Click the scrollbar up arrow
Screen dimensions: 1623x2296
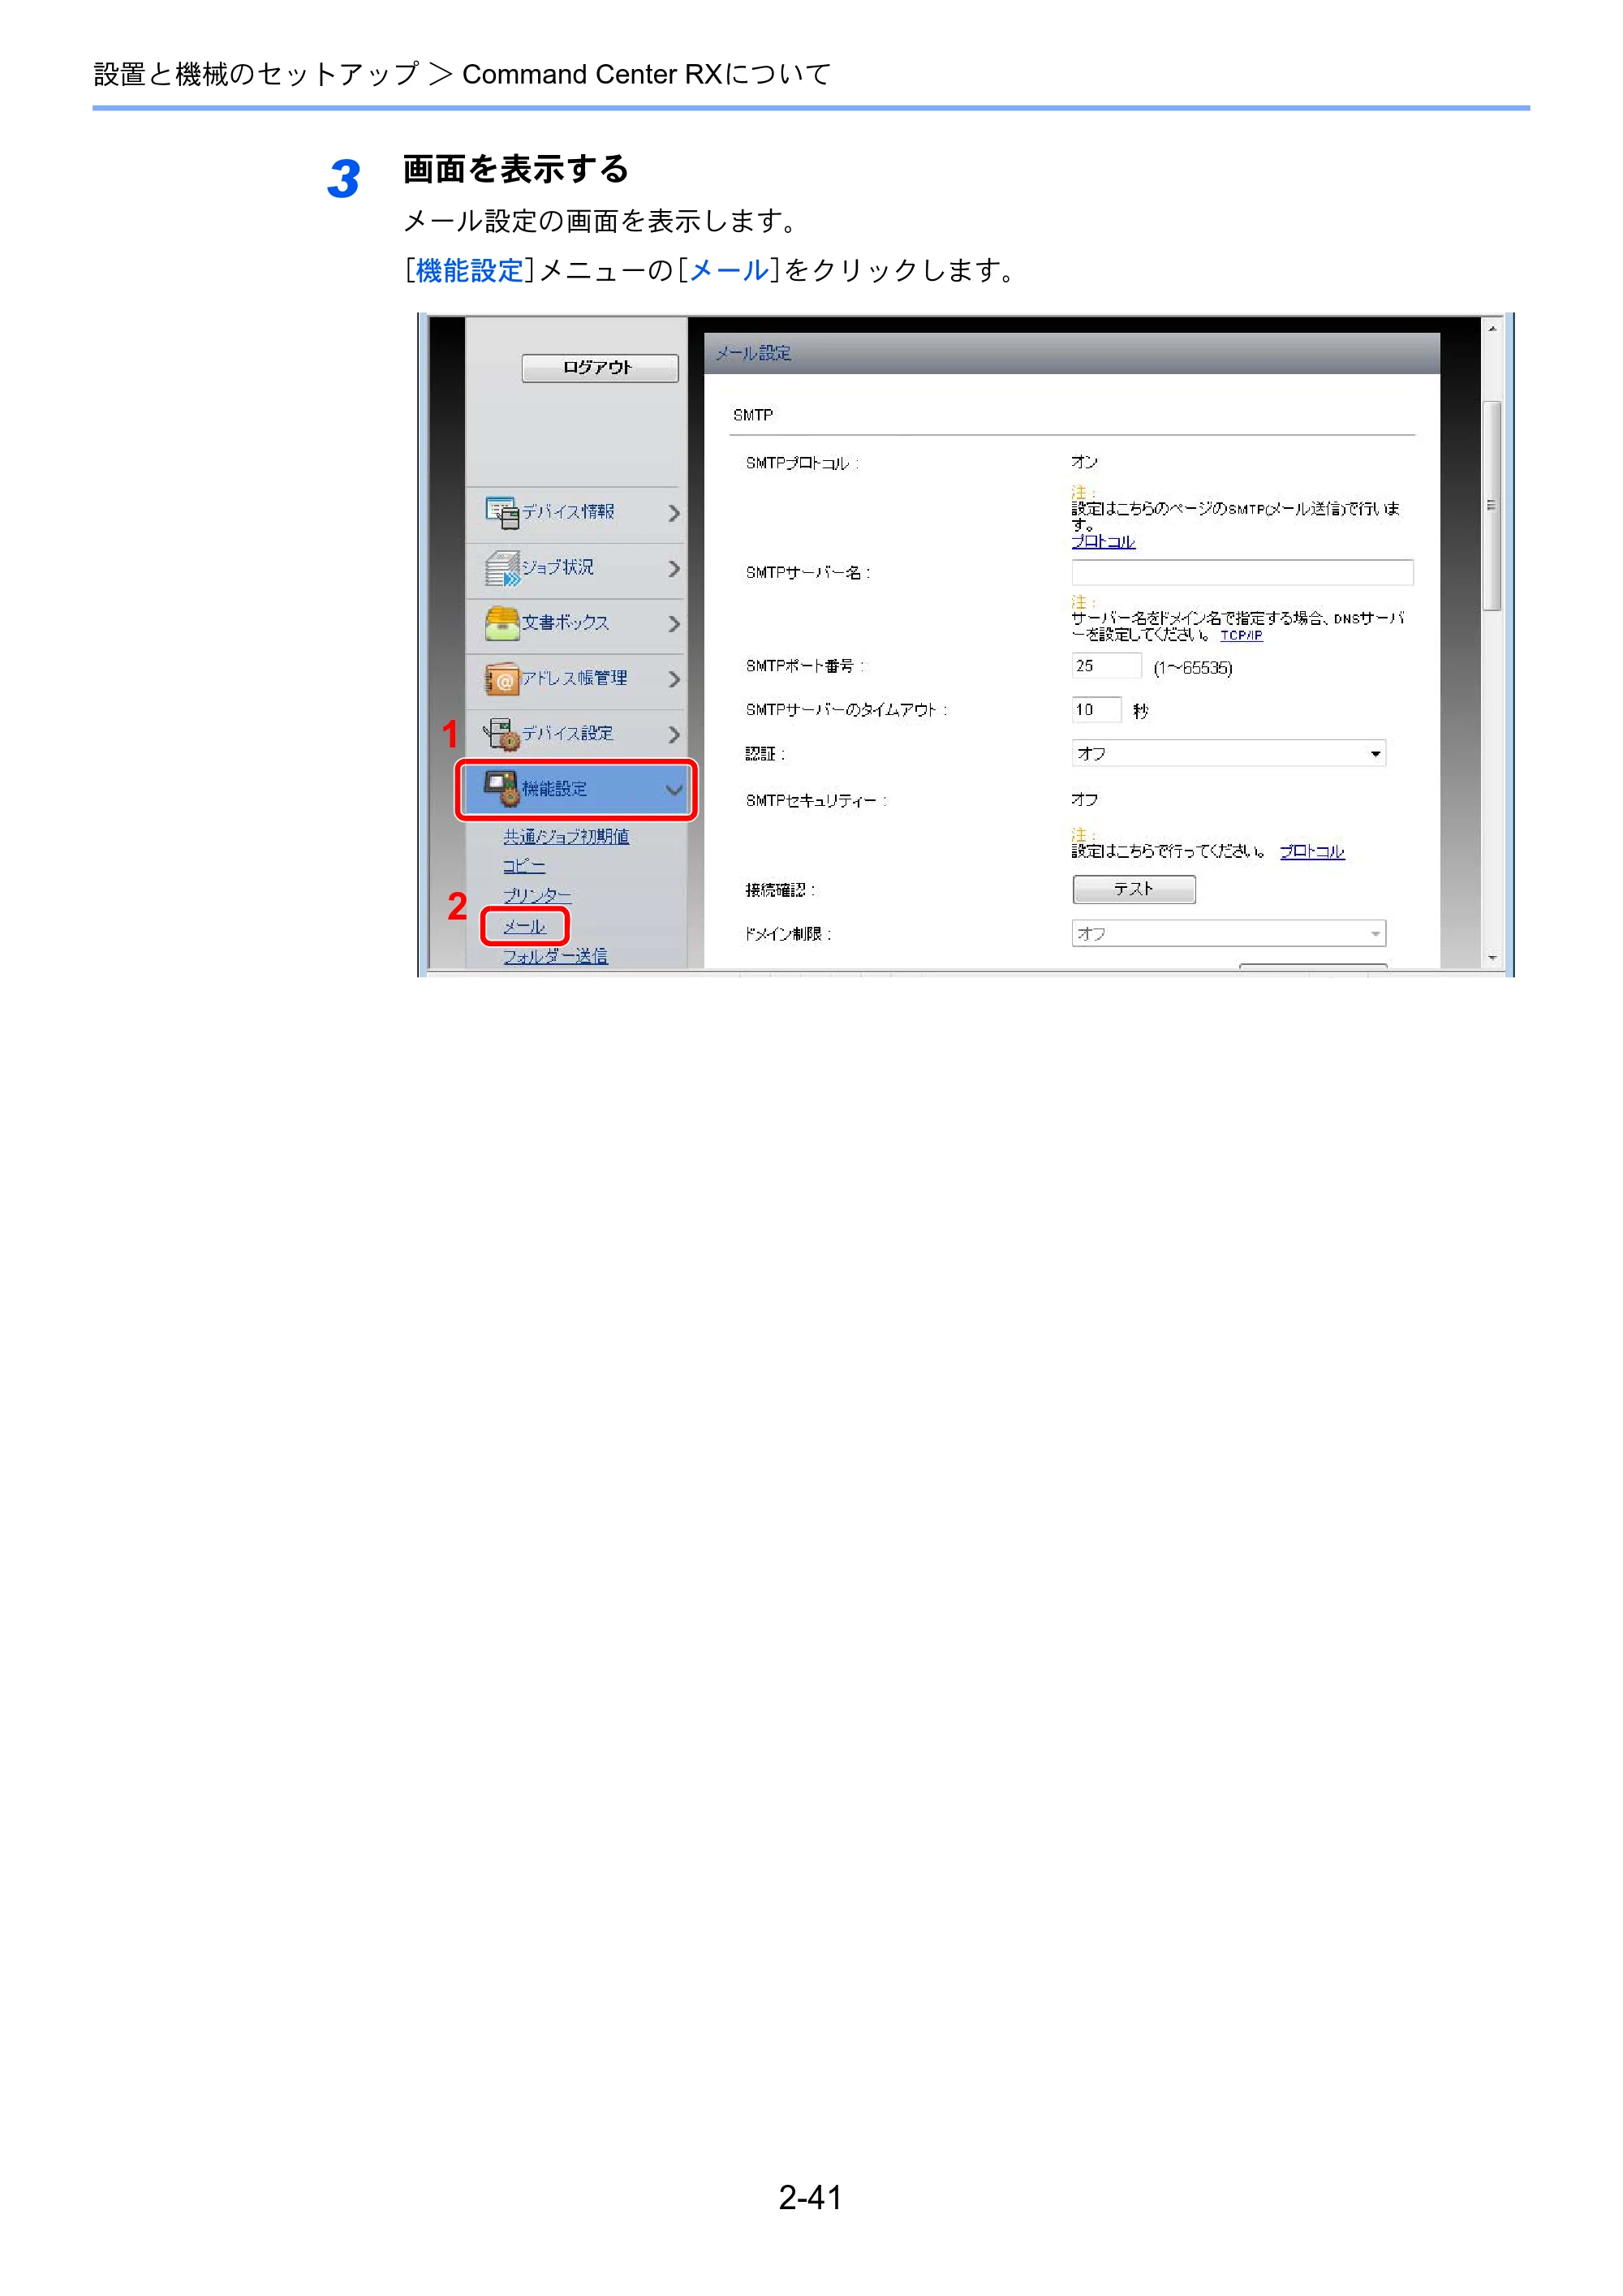click(1491, 329)
